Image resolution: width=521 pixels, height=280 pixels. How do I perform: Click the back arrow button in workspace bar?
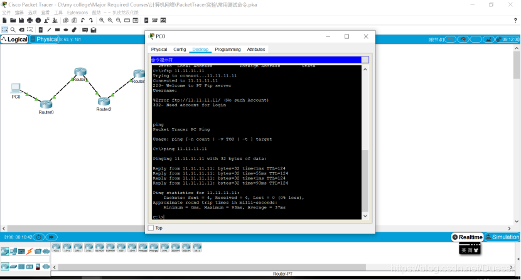[x=450, y=40]
